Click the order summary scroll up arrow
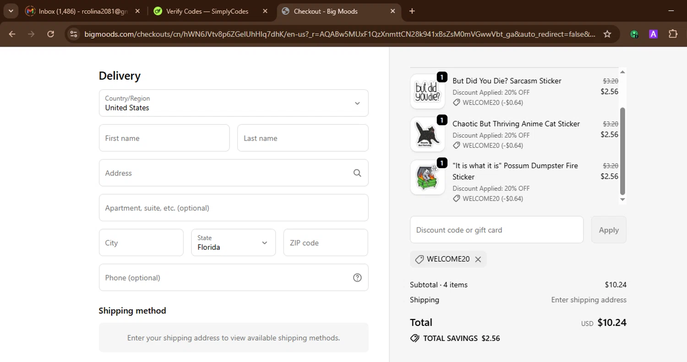 point(622,72)
